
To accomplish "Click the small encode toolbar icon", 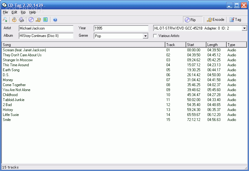I will pos(38,20).
